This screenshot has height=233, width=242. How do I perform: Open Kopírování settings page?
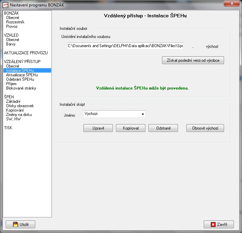click(x=15, y=110)
